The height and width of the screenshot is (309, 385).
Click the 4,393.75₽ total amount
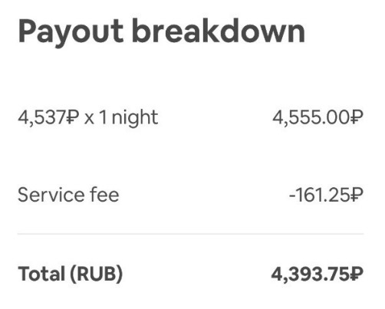tap(317, 274)
